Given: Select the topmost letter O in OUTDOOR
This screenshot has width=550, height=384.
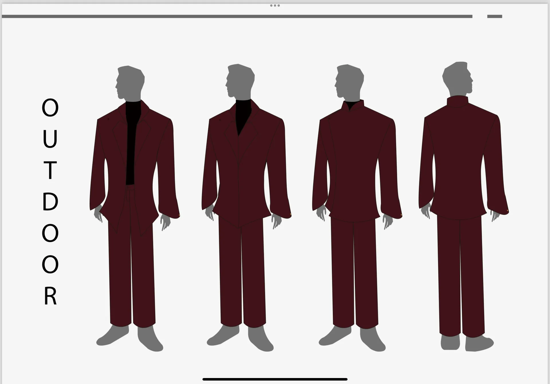Looking at the screenshot, I should pos(50,108).
